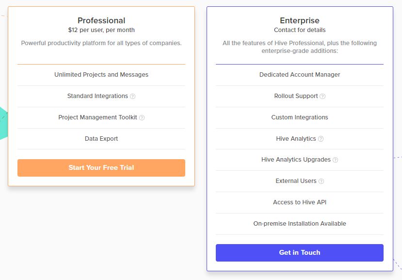402x280 pixels.
Task: Click the Data Export feature row
Action: [101, 139]
